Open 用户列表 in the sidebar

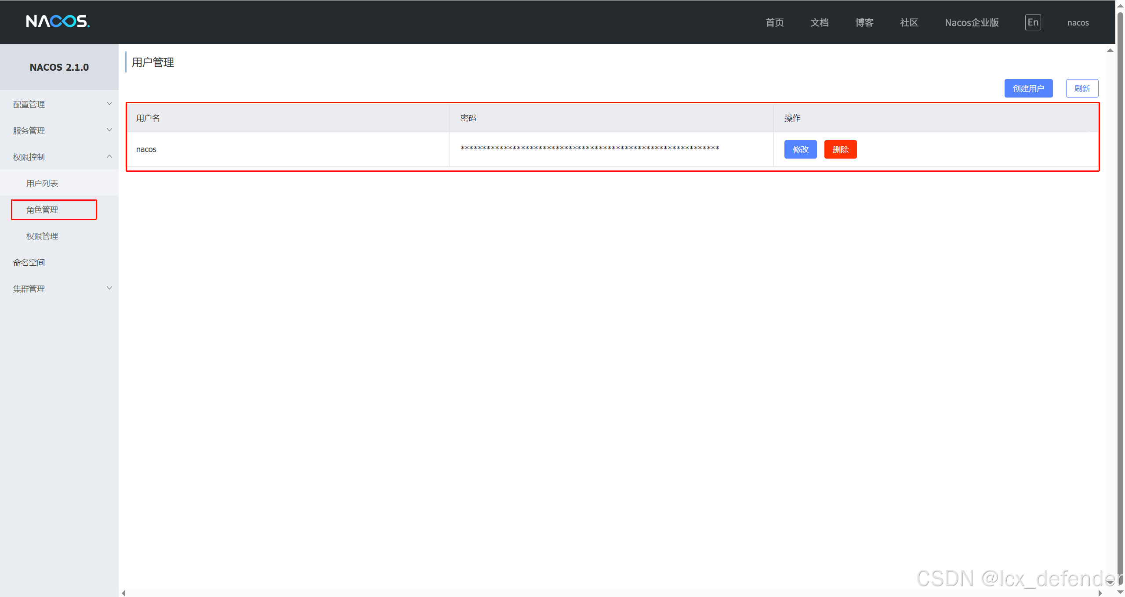pyautogui.click(x=42, y=183)
